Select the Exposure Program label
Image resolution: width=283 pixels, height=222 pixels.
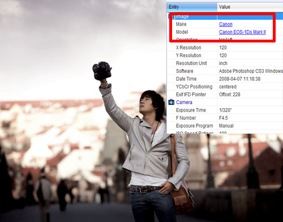tap(195, 126)
